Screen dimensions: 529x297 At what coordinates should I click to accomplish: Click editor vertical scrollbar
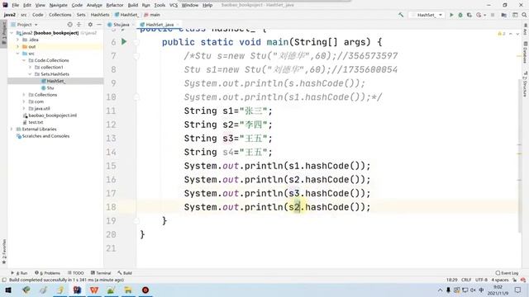tap(520, 155)
